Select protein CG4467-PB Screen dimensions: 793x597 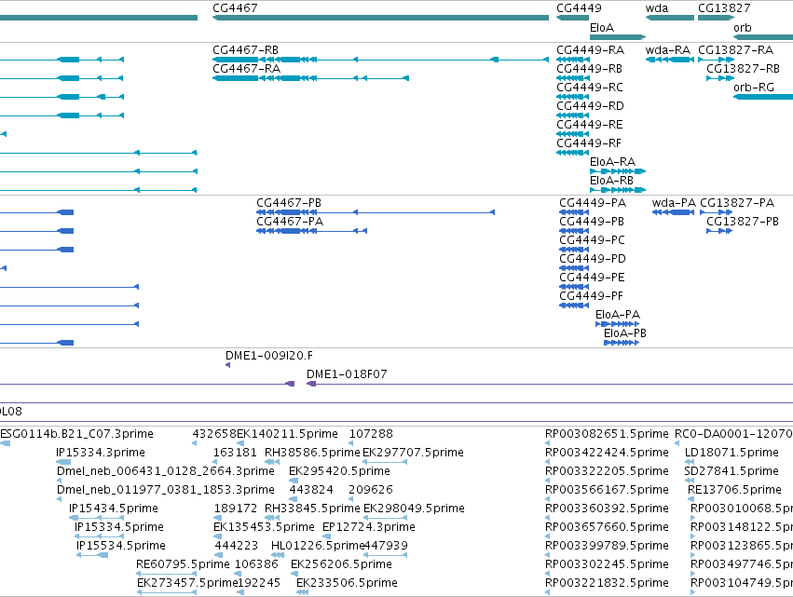point(376,212)
